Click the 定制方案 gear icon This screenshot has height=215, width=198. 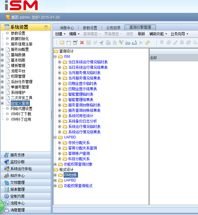tap(7, 196)
